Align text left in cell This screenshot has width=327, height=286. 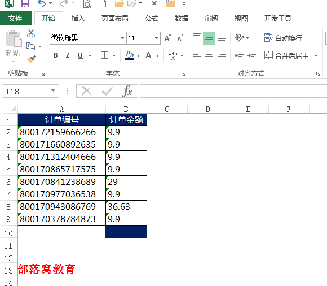(197, 55)
